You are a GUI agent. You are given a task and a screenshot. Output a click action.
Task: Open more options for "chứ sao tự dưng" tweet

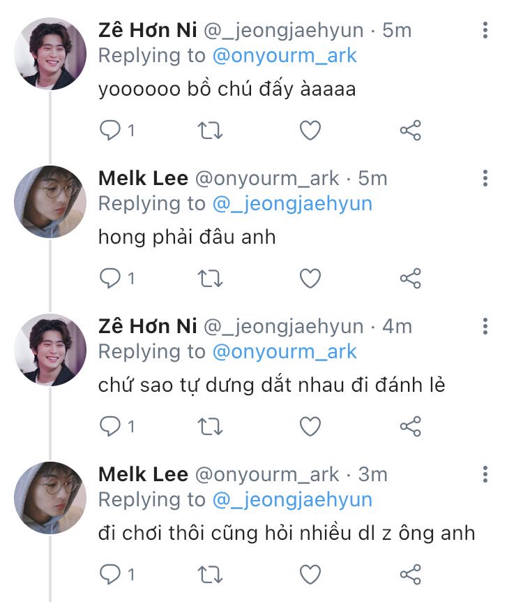click(x=485, y=326)
